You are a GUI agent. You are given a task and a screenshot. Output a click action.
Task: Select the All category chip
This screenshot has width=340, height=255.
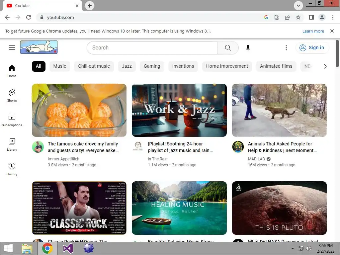pos(39,66)
